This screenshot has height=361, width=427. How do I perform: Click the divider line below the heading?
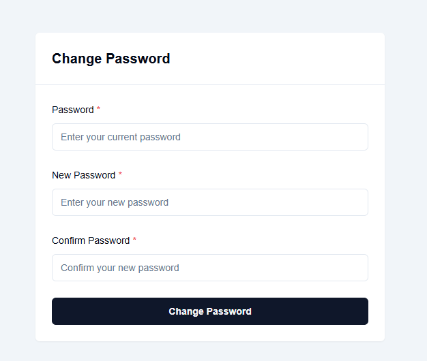[210, 84]
